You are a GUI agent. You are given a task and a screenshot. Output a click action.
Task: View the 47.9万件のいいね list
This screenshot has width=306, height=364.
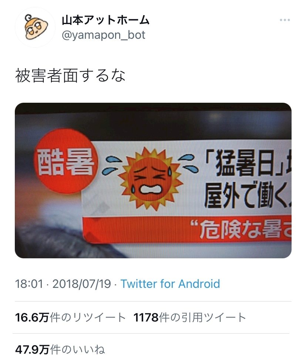60,350
